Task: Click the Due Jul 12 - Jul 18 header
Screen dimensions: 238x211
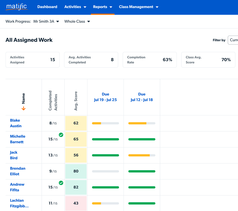Action: [142, 97]
